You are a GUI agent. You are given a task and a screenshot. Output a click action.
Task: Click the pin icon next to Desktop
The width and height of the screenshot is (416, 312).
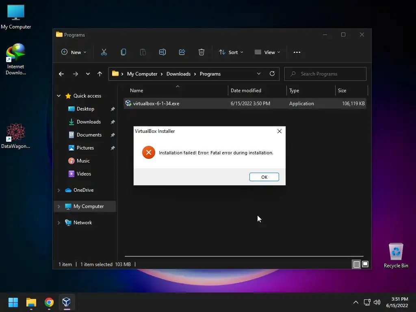coord(113,109)
